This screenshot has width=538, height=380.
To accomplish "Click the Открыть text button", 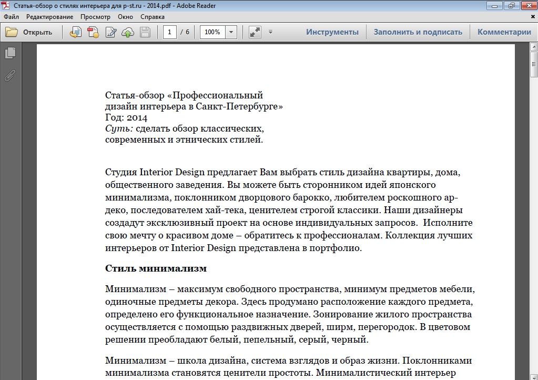I will 37,32.
